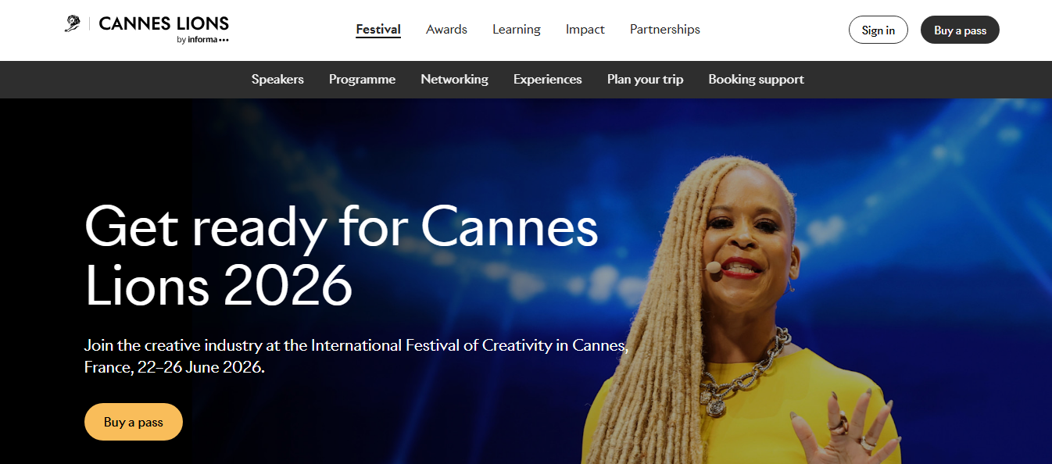Image resolution: width=1052 pixels, height=464 pixels.
Task: Open the Impact section
Action: pos(585,29)
